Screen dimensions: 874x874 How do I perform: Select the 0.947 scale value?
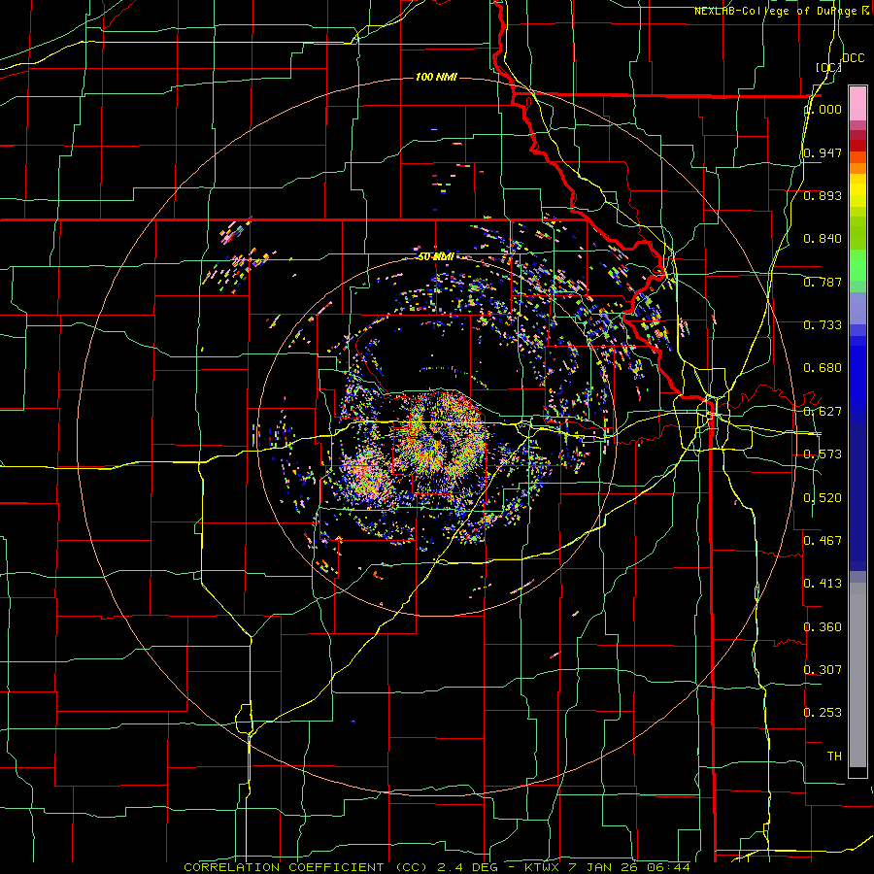point(823,152)
